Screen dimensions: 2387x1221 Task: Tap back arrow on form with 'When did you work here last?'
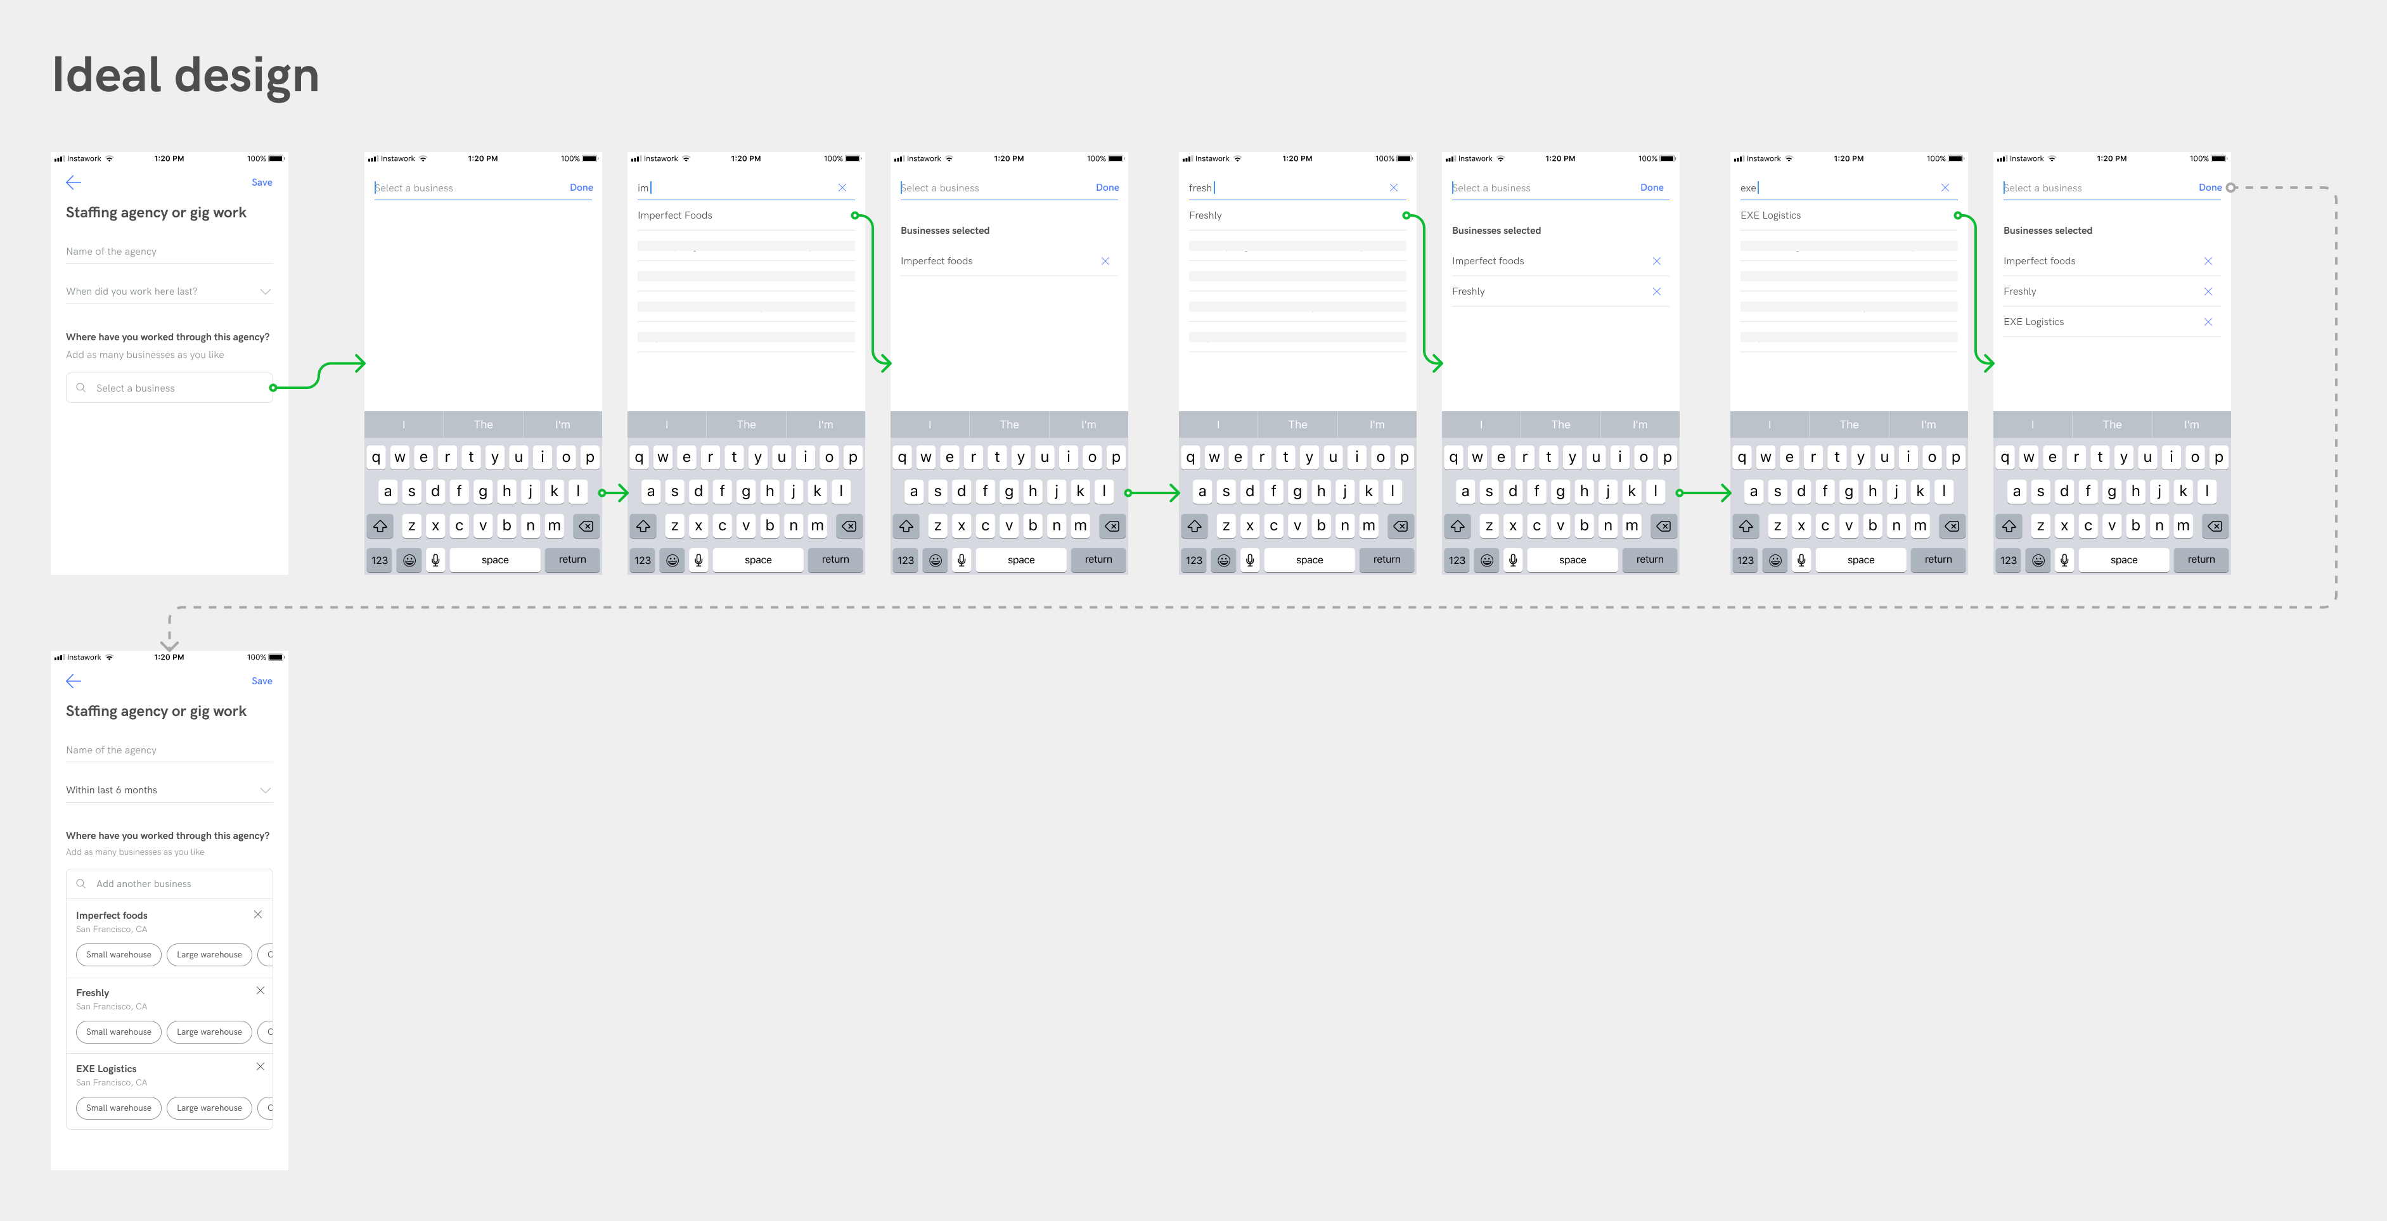(x=73, y=182)
